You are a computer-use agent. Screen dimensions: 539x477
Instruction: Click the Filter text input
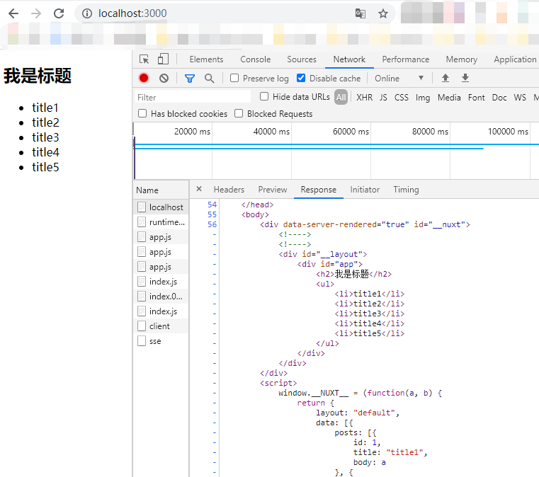click(193, 97)
